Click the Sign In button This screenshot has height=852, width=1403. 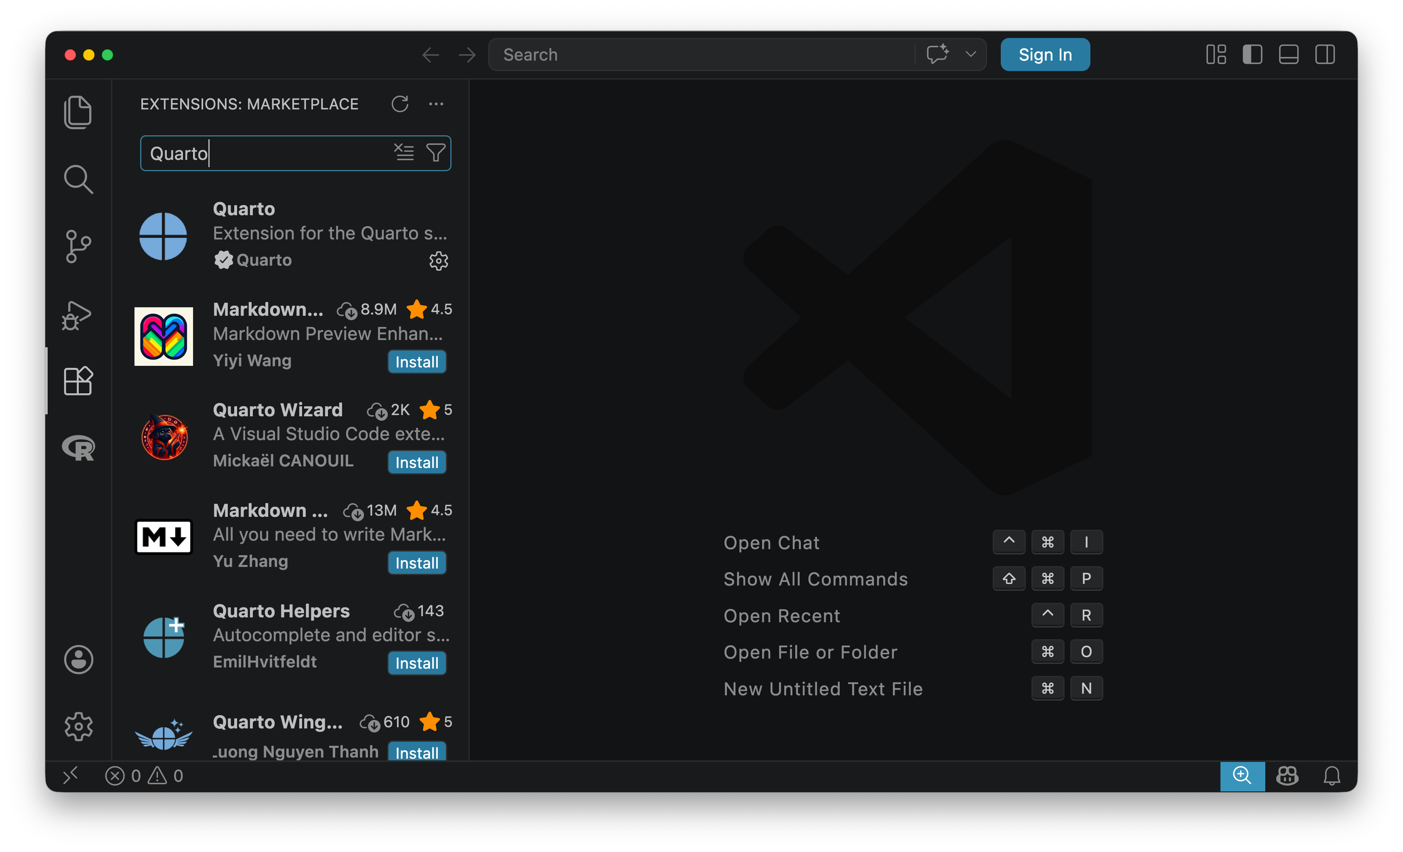pos(1045,55)
